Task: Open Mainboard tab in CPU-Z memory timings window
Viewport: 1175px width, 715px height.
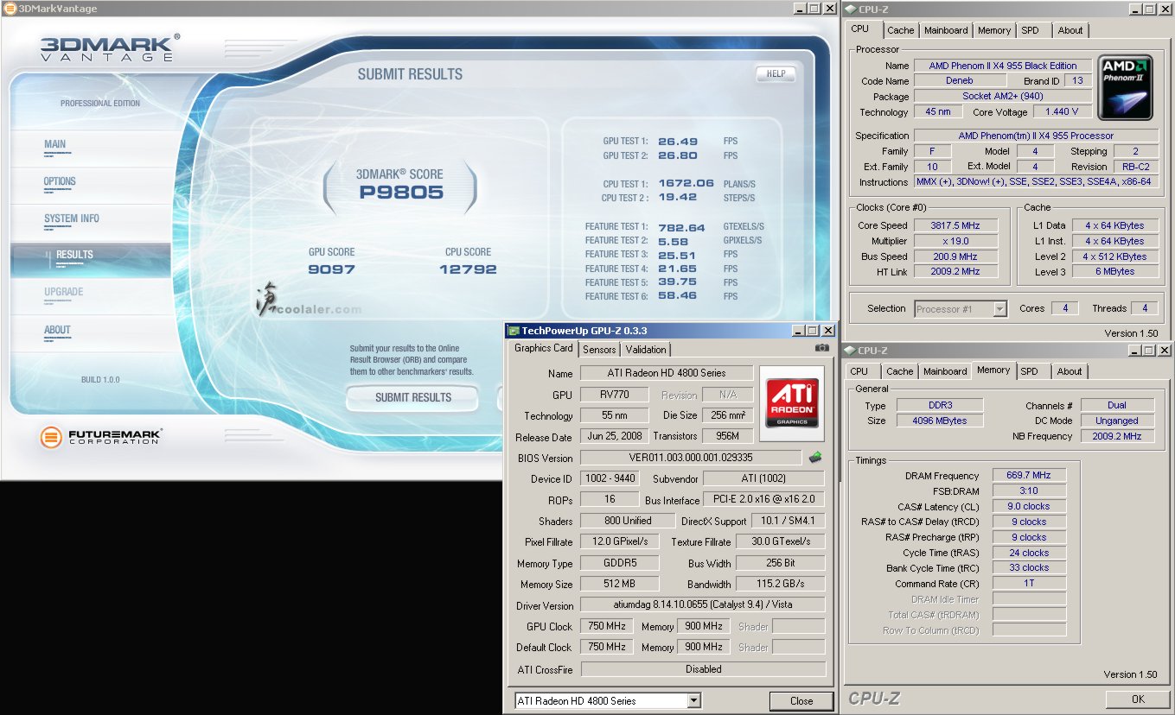Action: 945,371
